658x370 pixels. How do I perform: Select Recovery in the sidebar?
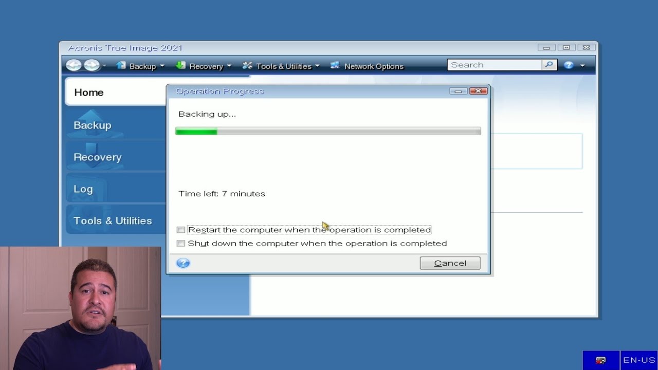[116, 157]
